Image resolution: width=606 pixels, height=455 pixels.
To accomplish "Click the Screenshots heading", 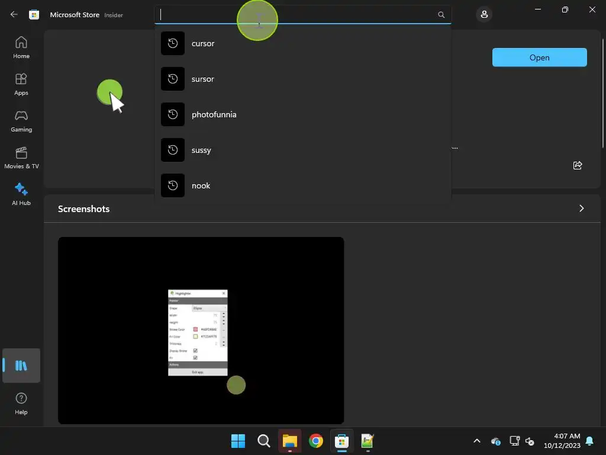I will [84, 209].
